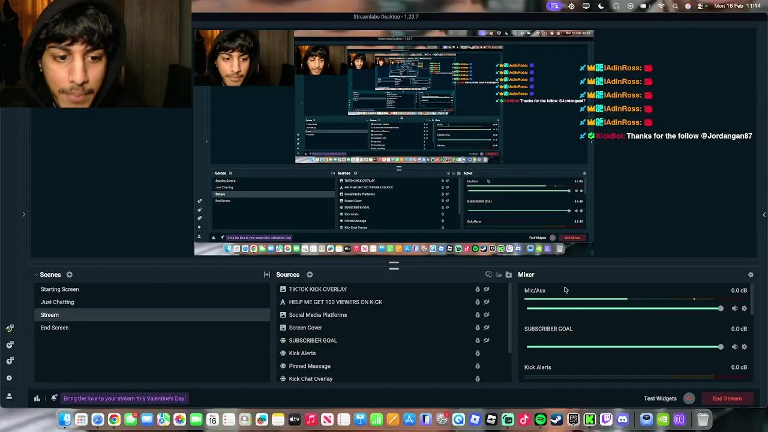
Task: Adjust the Mic/Aux volume slider
Action: click(625, 308)
